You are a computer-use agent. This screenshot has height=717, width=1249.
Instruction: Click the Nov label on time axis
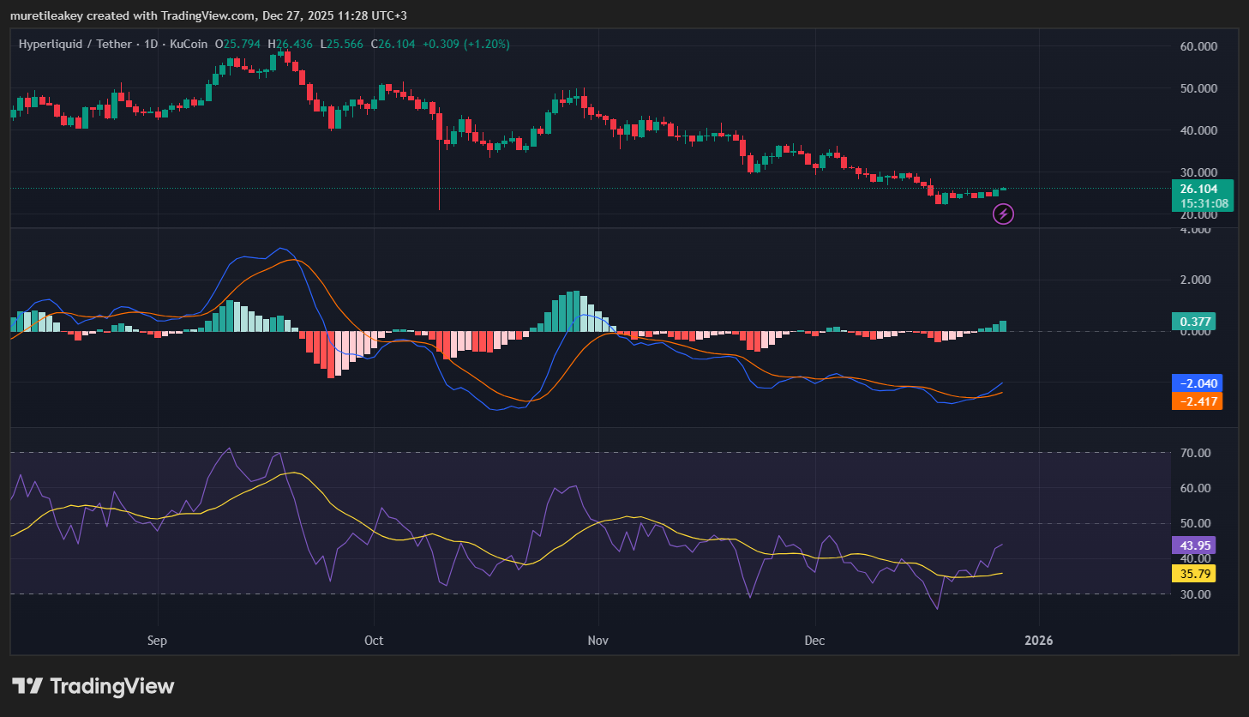point(597,641)
